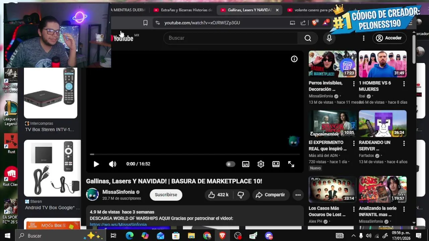Go to YouTube home via logo
The width and height of the screenshot is (429, 241).
coord(123,38)
